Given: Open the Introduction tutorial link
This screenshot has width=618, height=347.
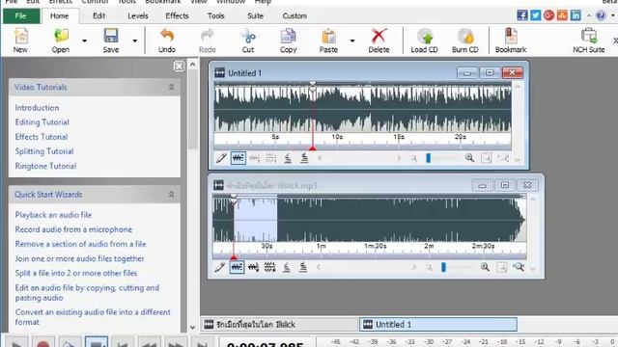Looking at the screenshot, I should pyautogui.click(x=37, y=108).
